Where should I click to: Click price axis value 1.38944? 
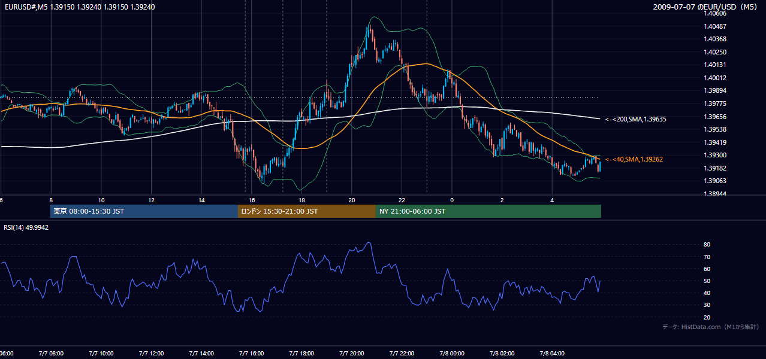[x=714, y=194]
